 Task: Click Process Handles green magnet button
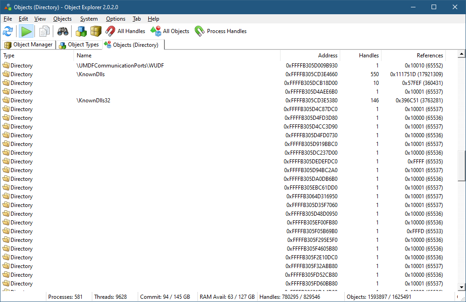tap(220, 31)
